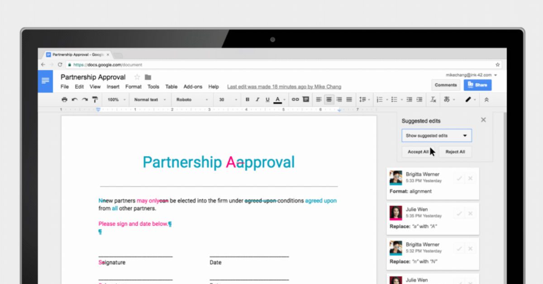
Task: Click the Clear formatting icon
Action: click(x=433, y=99)
